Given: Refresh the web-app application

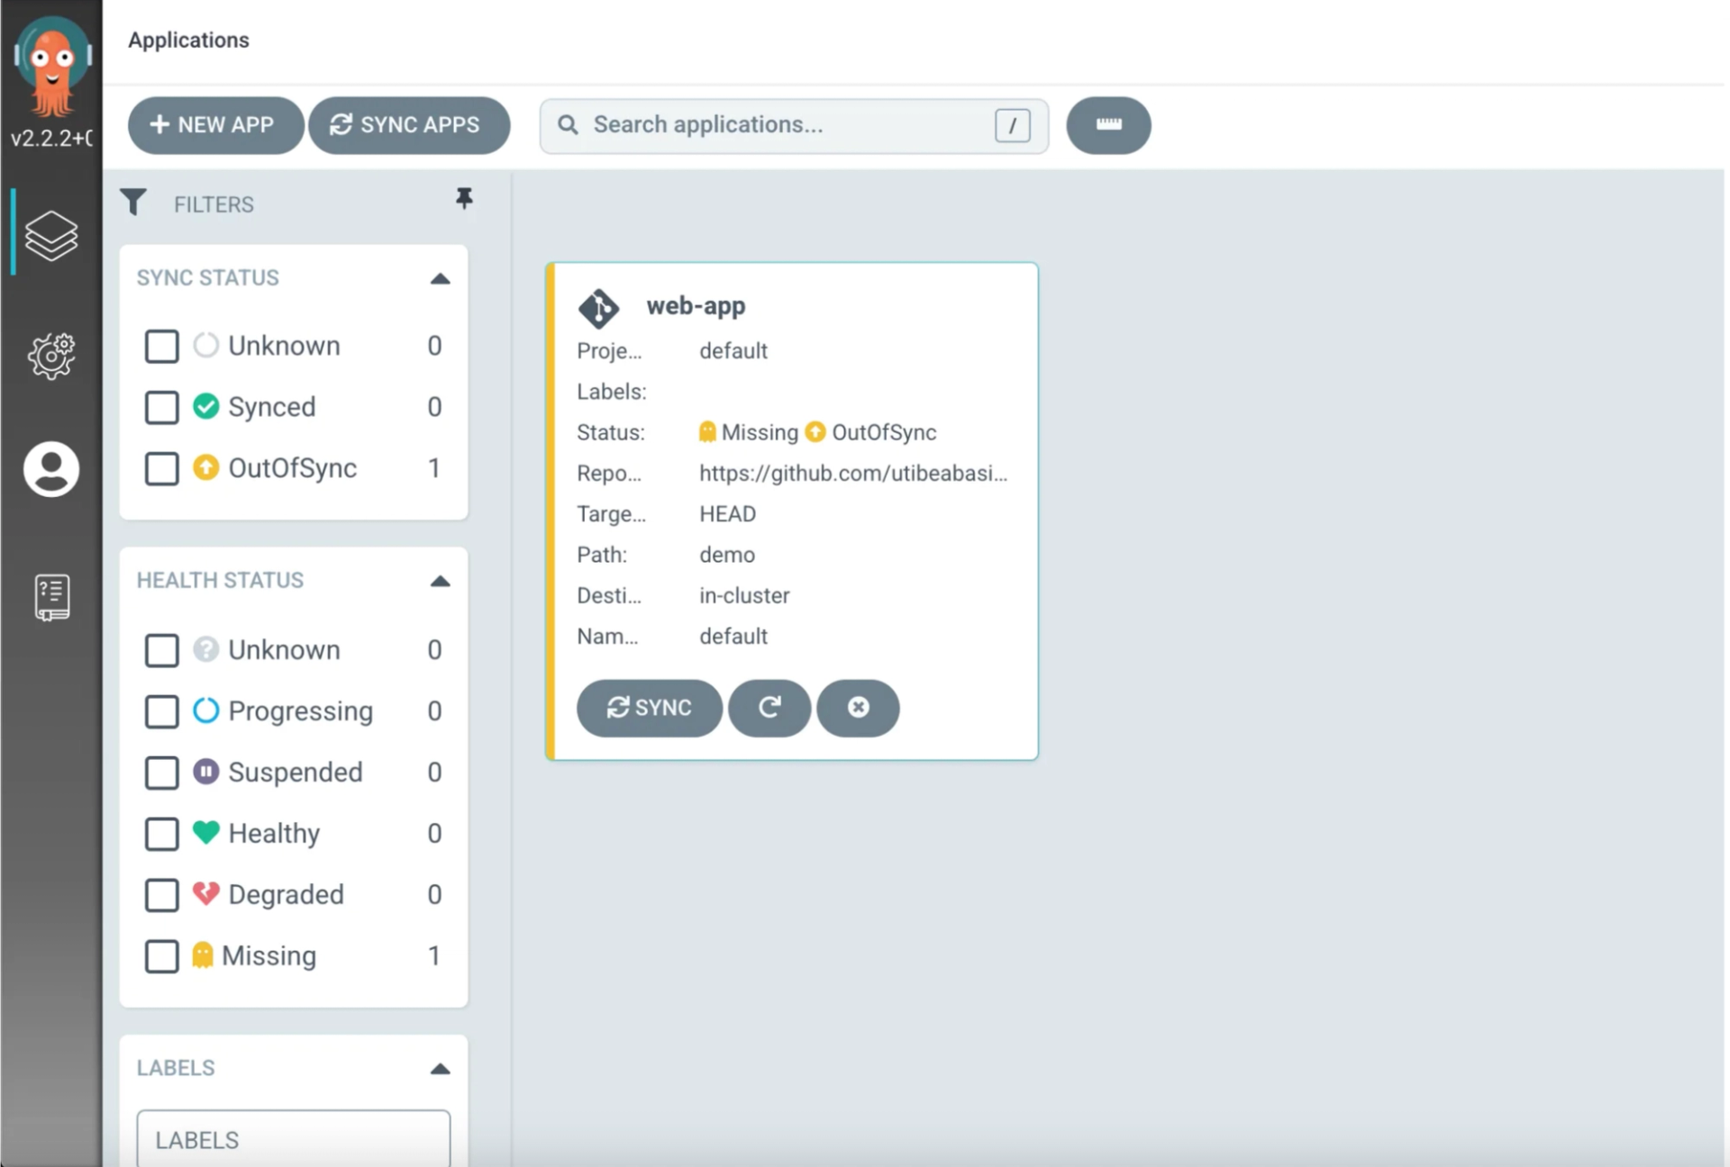Looking at the screenshot, I should (769, 708).
